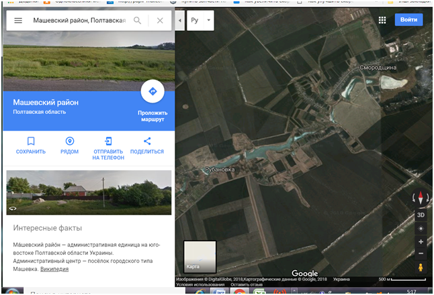Click the 360 photo sphere icon

[13, 209]
